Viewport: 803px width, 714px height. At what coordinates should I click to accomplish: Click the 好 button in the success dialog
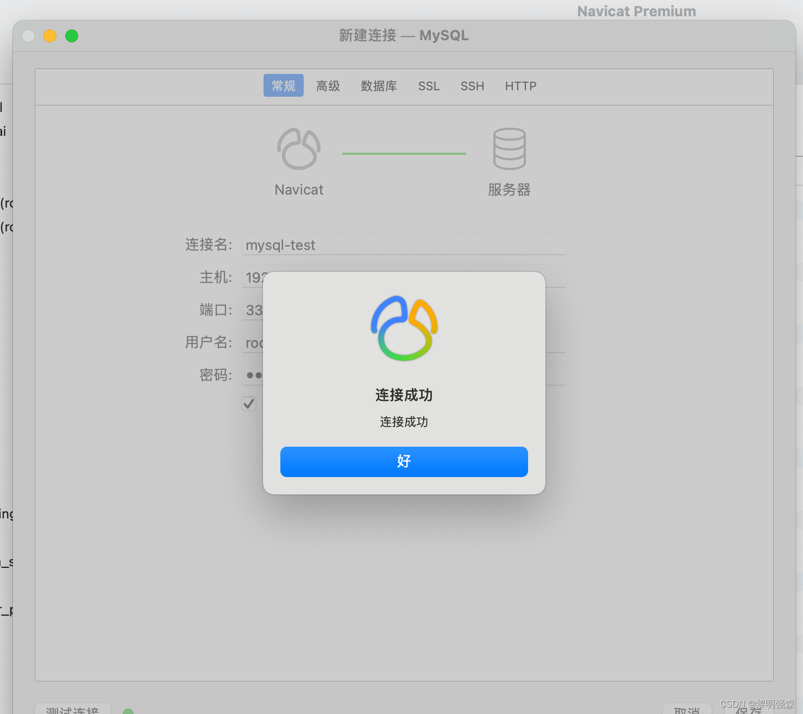click(x=404, y=461)
